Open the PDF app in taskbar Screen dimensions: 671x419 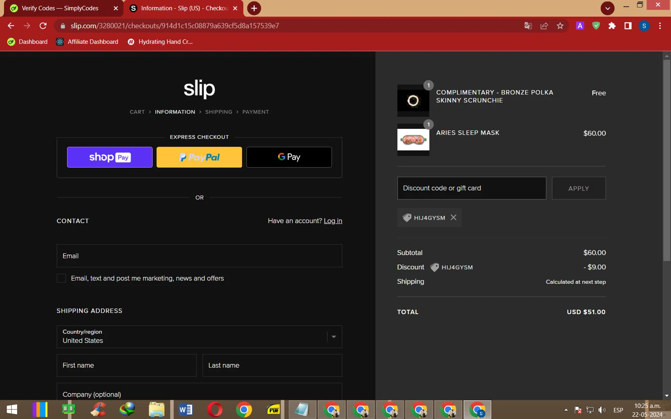pos(273,410)
